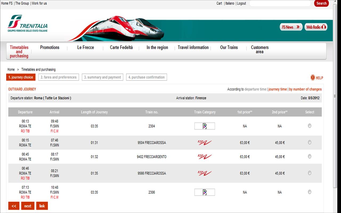341x213 pixels.
Task: Click the Search button
Action: tap(321, 3)
